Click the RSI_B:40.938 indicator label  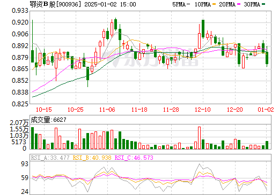92,158
